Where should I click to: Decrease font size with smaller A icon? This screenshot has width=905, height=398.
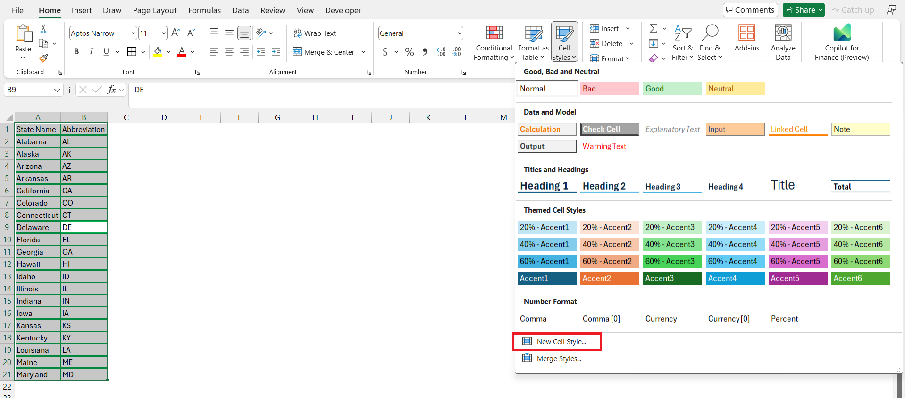pos(191,33)
